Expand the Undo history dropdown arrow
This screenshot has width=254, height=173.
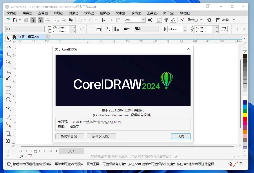85,20
